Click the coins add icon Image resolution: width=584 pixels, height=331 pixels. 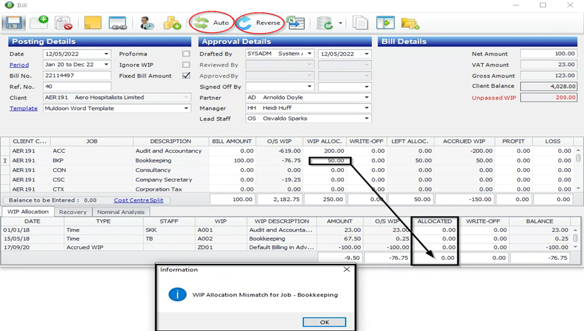pos(172,23)
